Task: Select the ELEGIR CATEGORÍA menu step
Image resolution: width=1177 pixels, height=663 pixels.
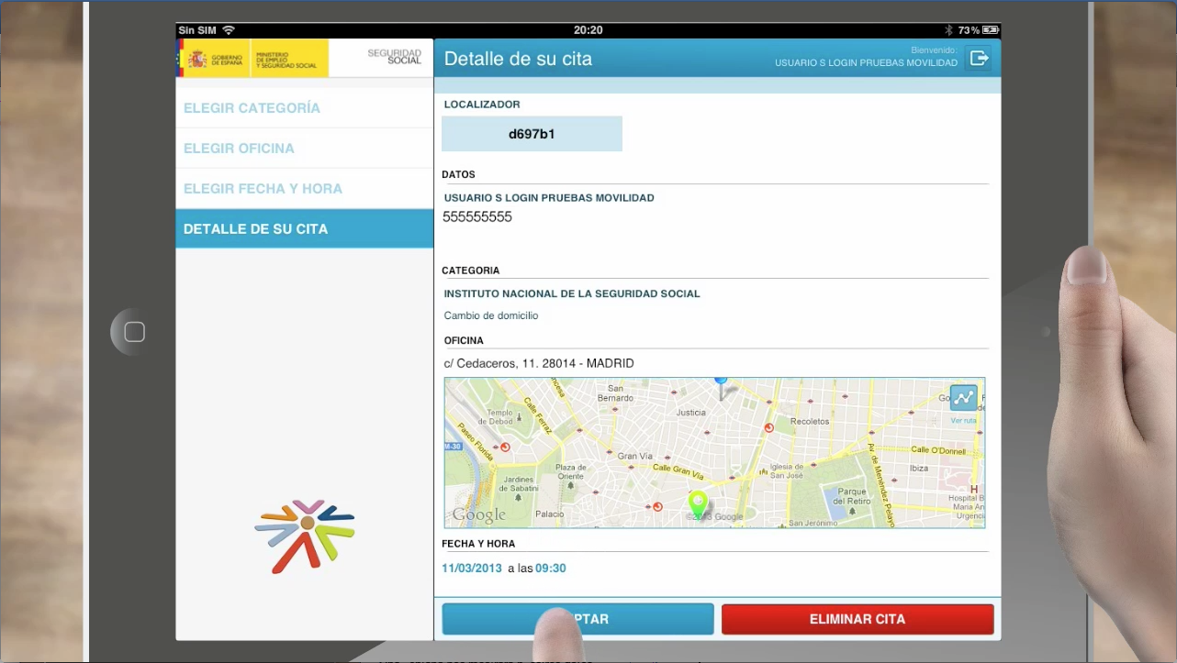Action: (304, 108)
